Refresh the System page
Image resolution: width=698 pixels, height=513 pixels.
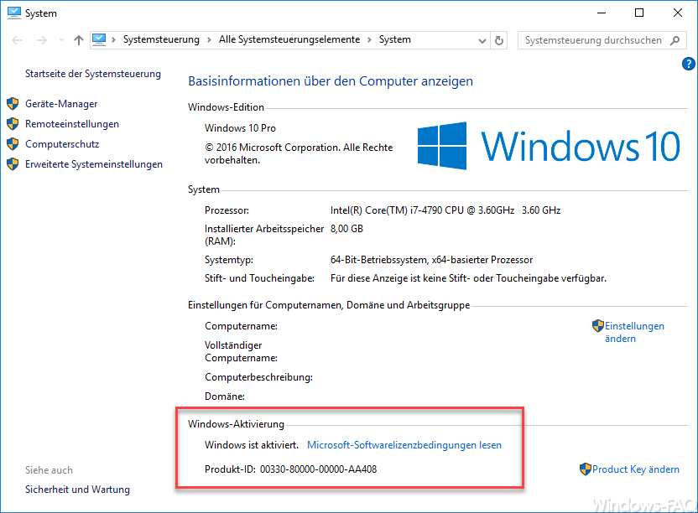click(x=499, y=40)
